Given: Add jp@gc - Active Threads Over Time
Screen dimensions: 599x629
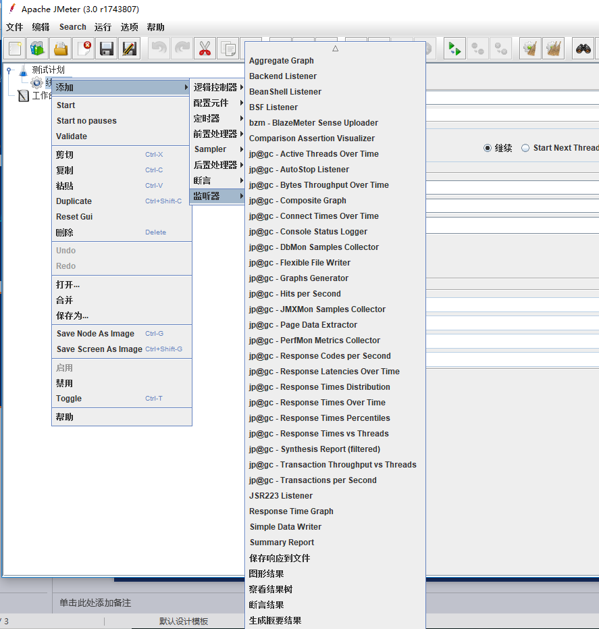Looking at the screenshot, I should pyautogui.click(x=335, y=153).
